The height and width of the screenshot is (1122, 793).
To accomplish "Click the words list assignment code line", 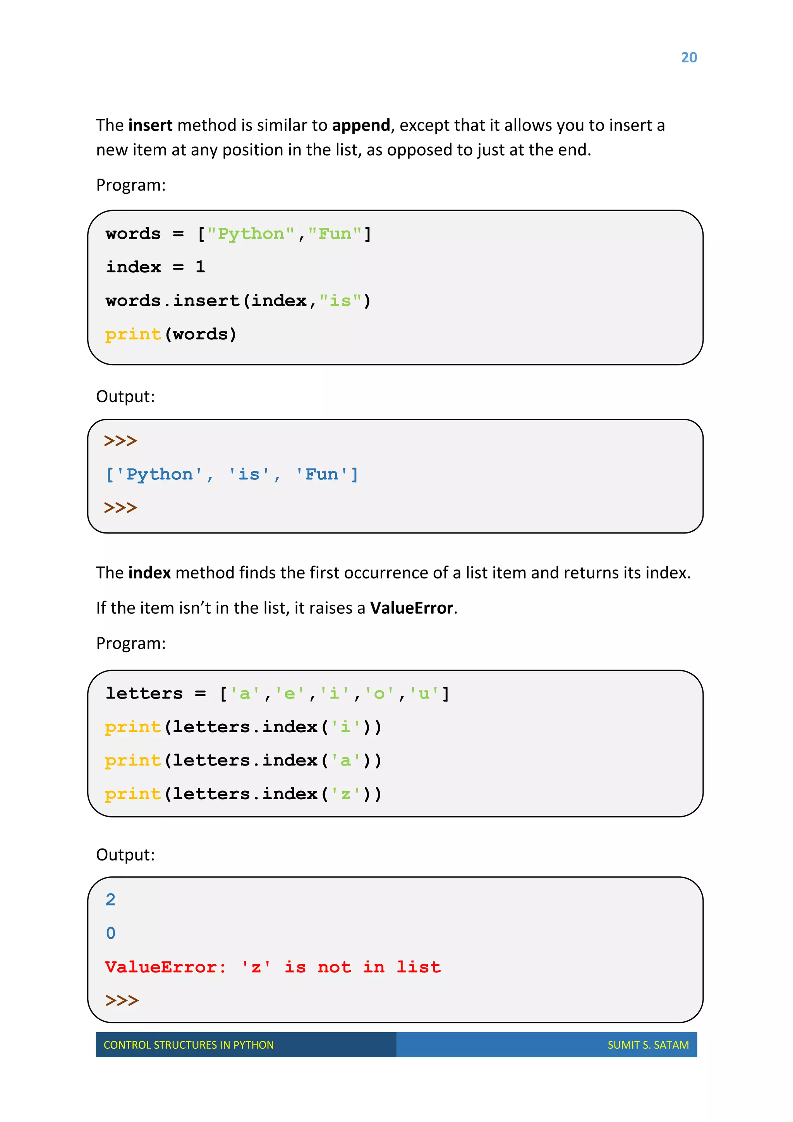I will (238, 234).
